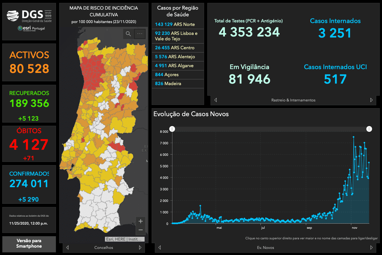Click next chart arrow beside Ev. Novos

[x=371, y=247]
